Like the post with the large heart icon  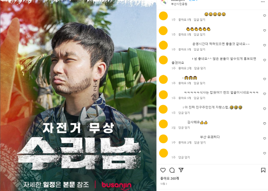[163, 170]
